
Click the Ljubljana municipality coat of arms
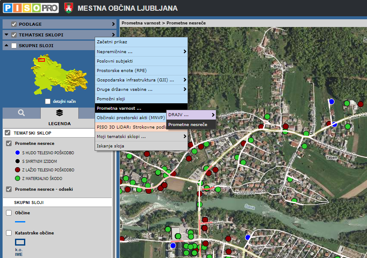(x=68, y=8)
